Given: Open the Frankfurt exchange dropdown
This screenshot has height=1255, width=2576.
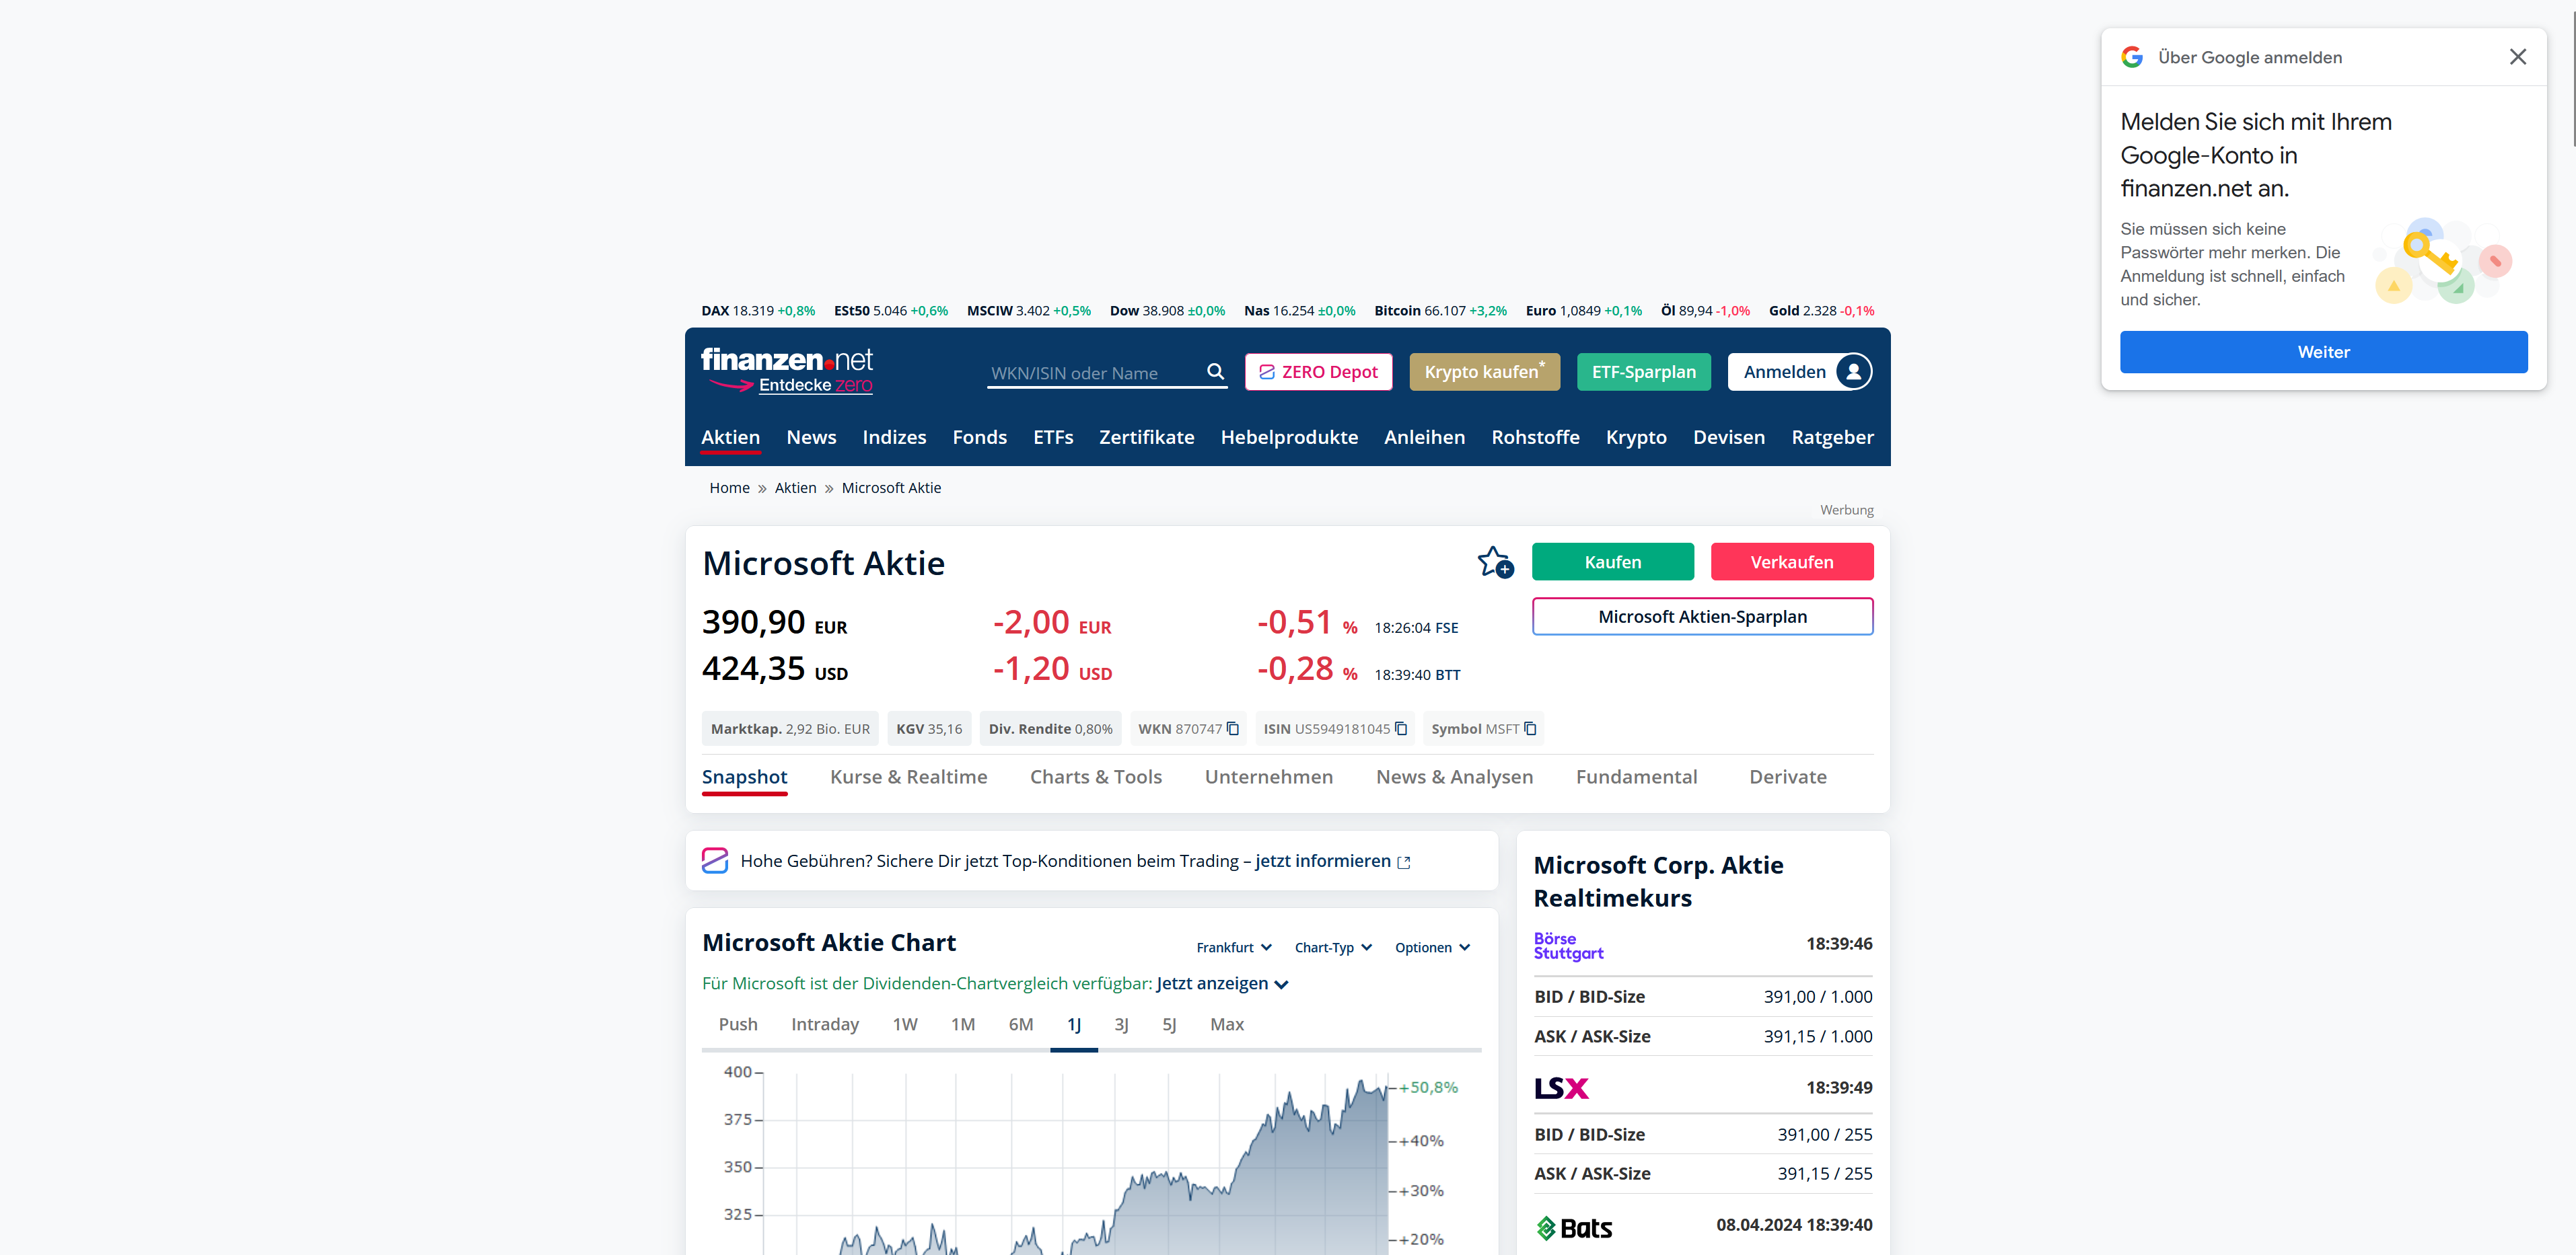Looking at the screenshot, I should [1233, 947].
